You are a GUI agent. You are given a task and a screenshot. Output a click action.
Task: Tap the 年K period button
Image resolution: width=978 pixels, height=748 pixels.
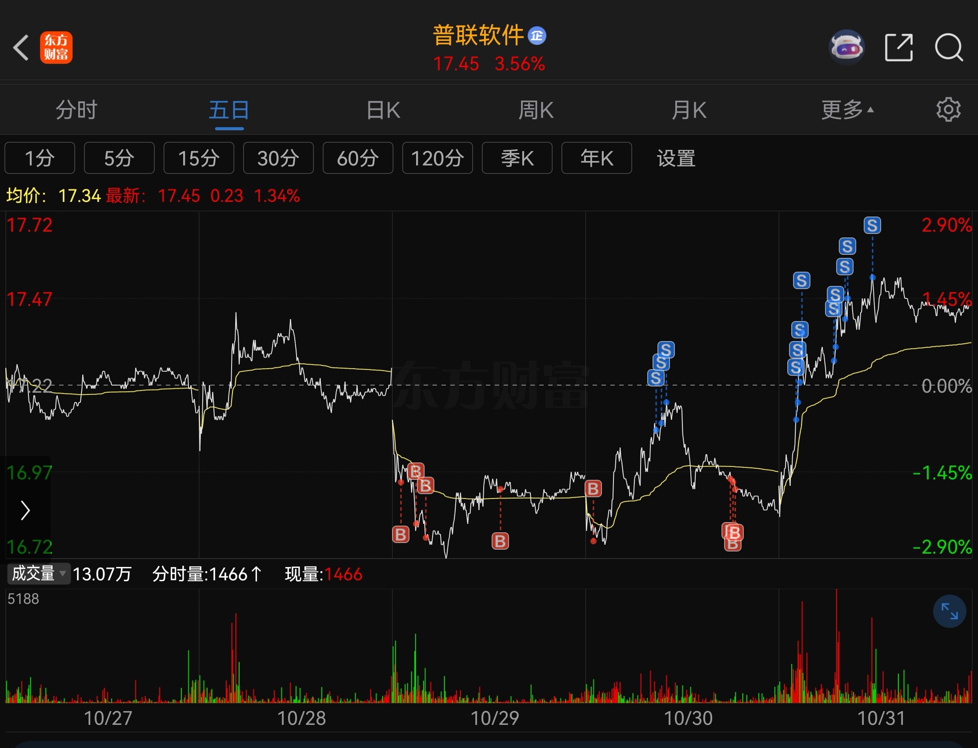click(596, 158)
